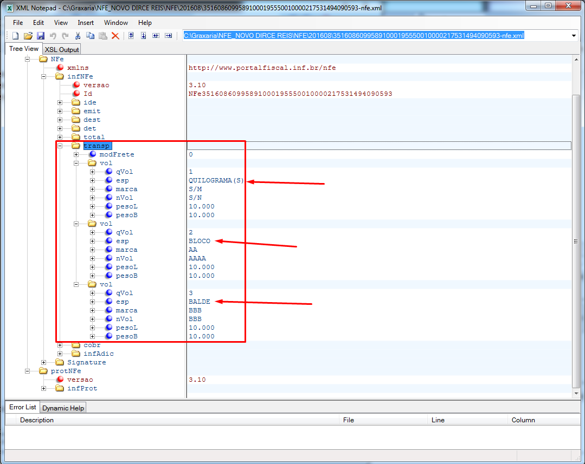Create a new XML document
This screenshot has height=464, width=585.
point(15,36)
